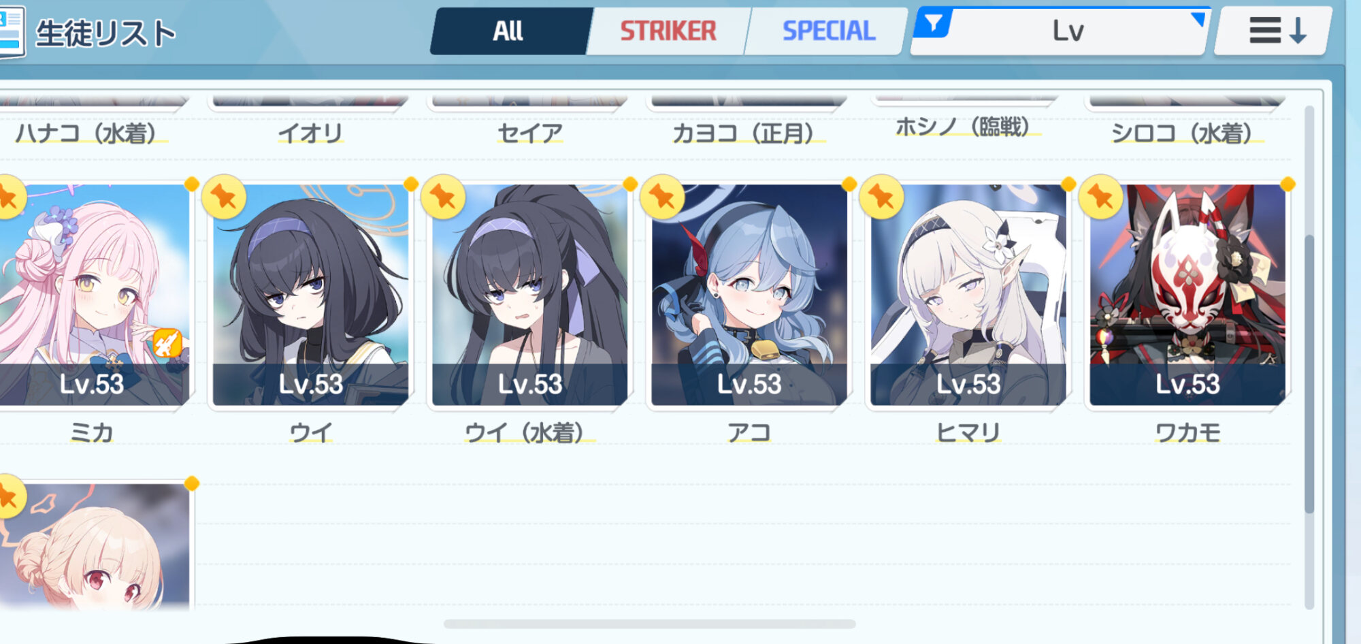Expand sort options via blue corner triangle

1199,19
